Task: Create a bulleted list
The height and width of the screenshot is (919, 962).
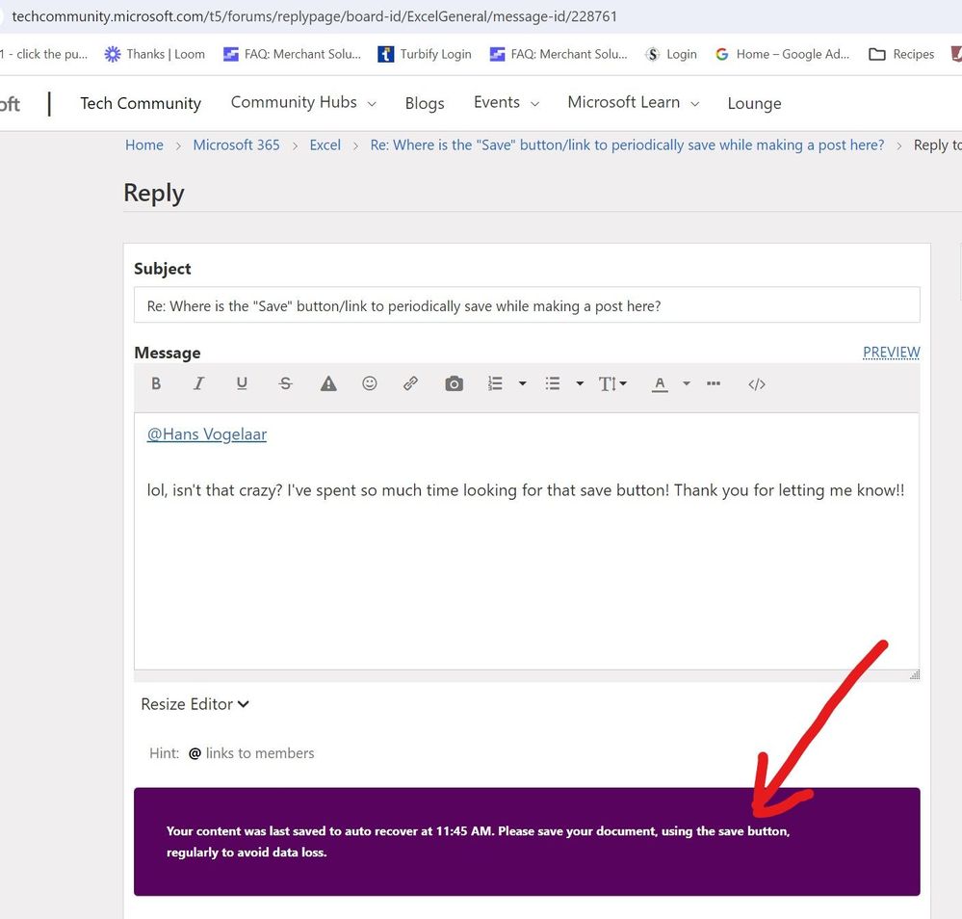Action: coord(554,383)
